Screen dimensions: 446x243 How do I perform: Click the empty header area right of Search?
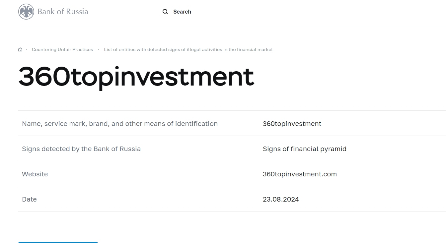[x=315, y=12]
